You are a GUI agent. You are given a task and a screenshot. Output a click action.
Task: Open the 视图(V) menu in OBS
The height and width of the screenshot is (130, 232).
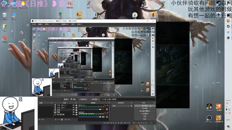click(x=47, y=24)
